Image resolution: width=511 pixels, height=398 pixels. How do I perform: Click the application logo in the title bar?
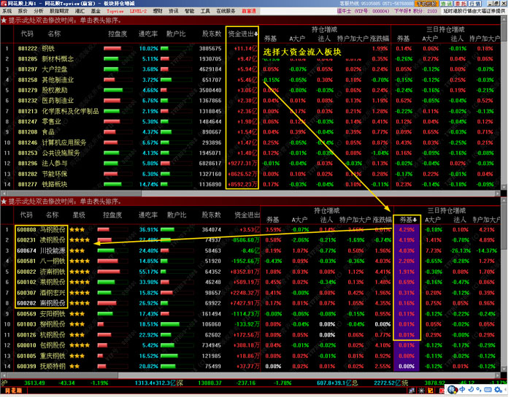[x=4, y=4]
